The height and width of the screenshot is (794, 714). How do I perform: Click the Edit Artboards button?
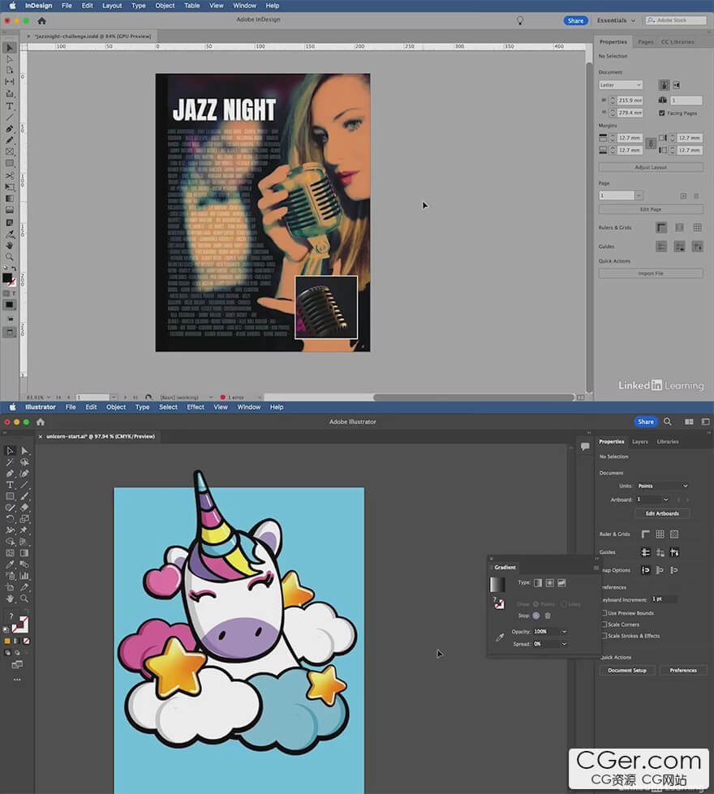coord(662,513)
